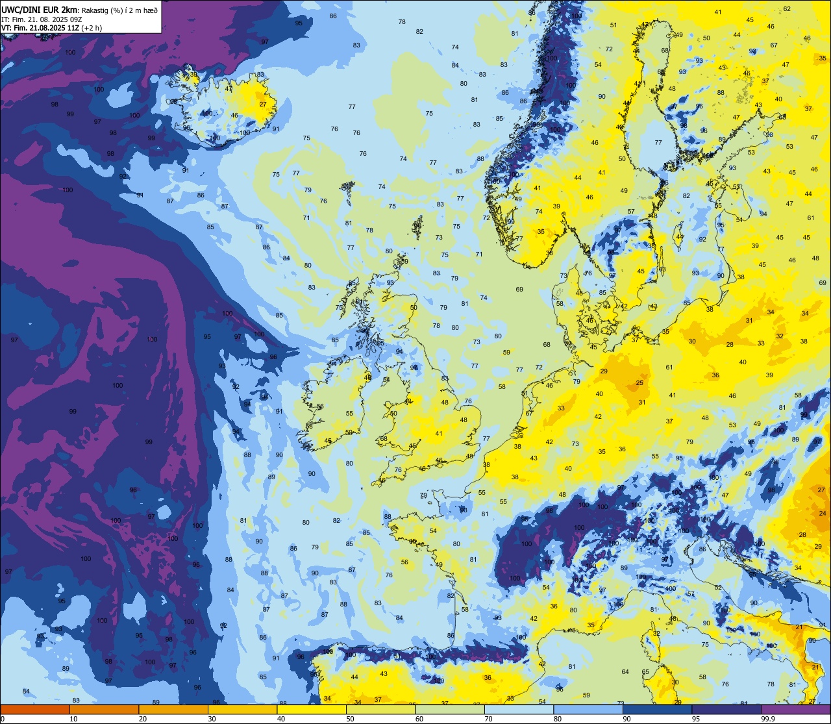Click the "VT: Fim. 21.08.2025 11Z (+2 h)" line
831x724 pixels.
tap(51, 28)
